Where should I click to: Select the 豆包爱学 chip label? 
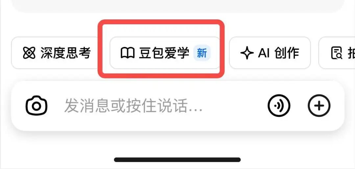(164, 53)
